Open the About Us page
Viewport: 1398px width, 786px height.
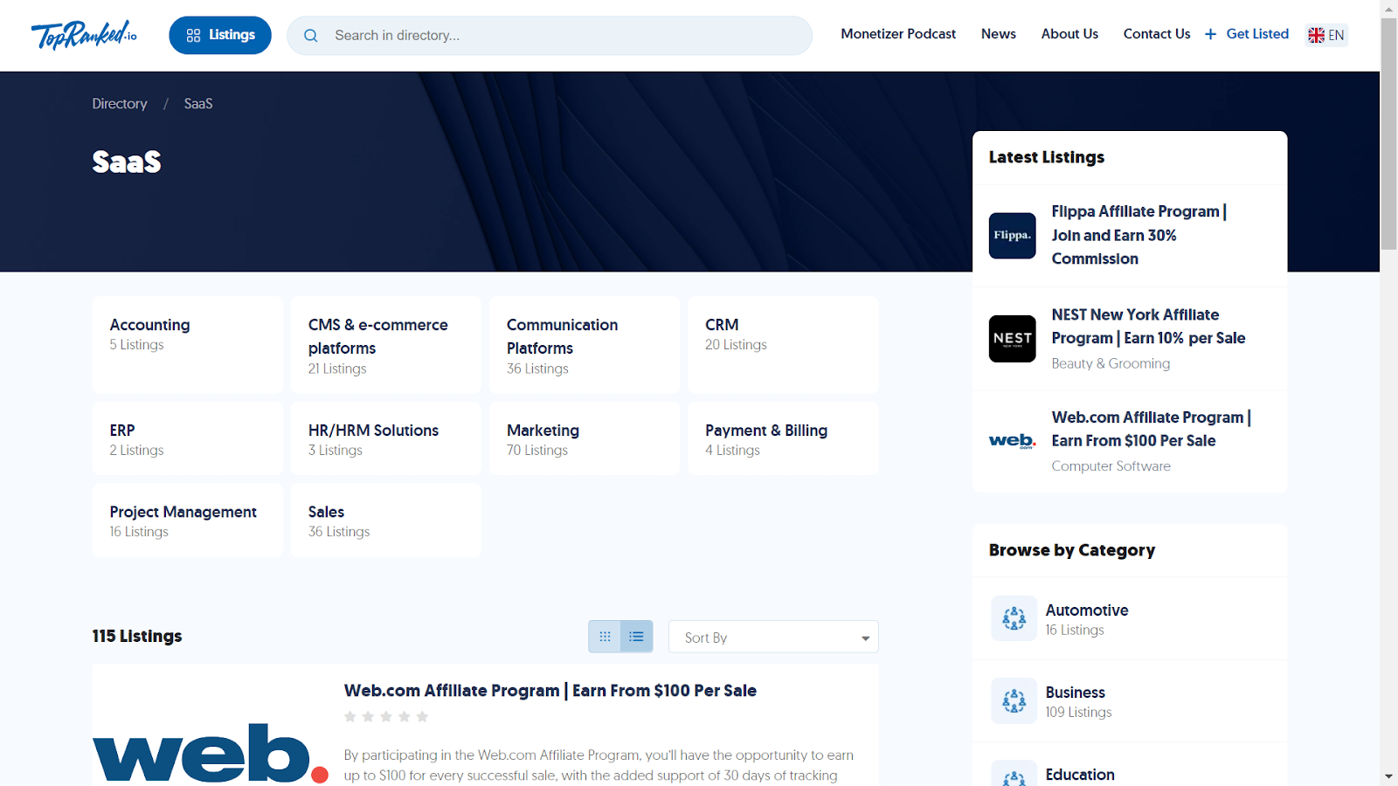point(1069,34)
